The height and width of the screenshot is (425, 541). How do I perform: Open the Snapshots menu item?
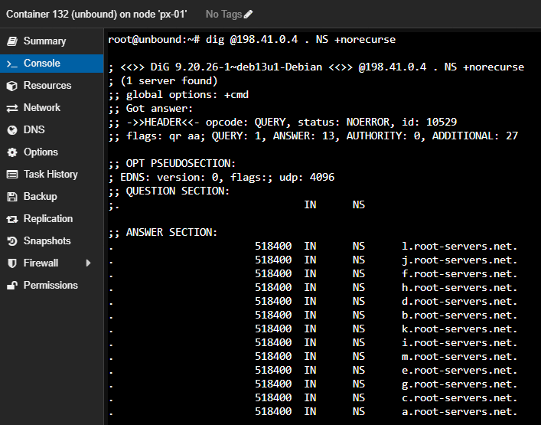[x=52, y=241]
